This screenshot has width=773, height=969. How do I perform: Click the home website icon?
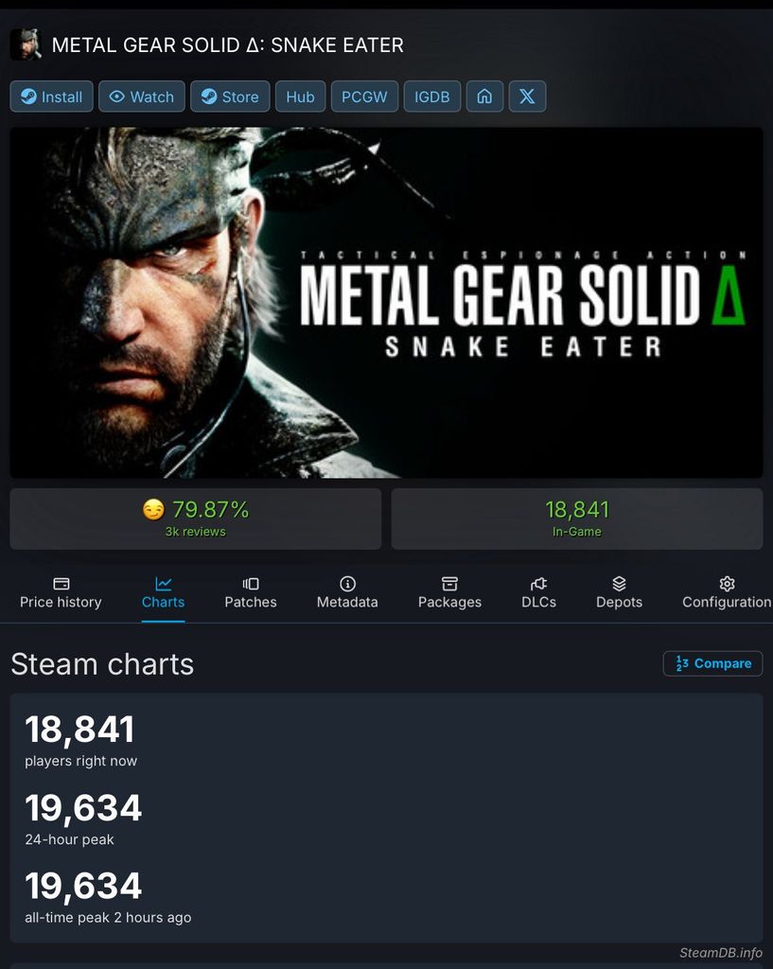point(484,97)
